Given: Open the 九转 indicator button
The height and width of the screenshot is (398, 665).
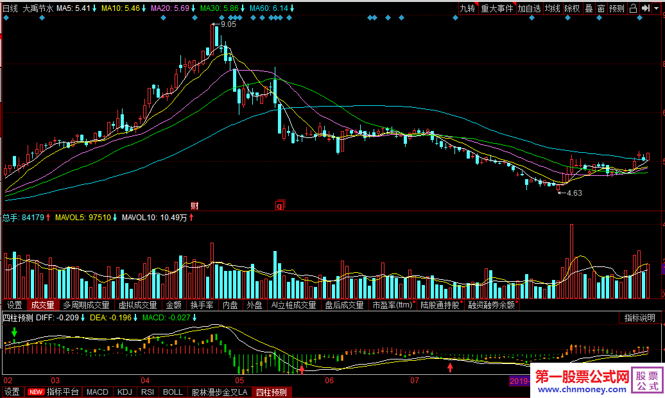Looking at the screenshot, I should pyautogui.click(x=468, y=8).
